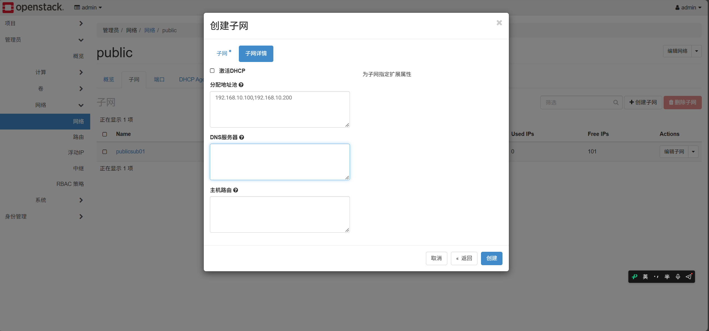Expand the 身份管理 sidebar section
Screen dimensions: 709x331
pyautogui.click(x=45, y=216)
